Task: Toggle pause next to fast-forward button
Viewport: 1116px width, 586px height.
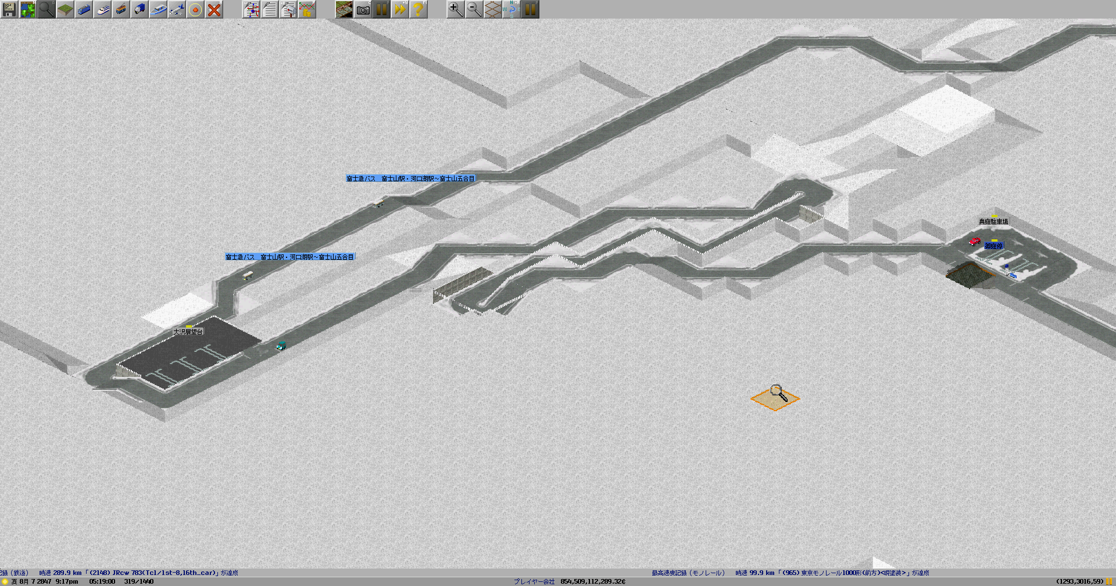Action: pos(381,9)
